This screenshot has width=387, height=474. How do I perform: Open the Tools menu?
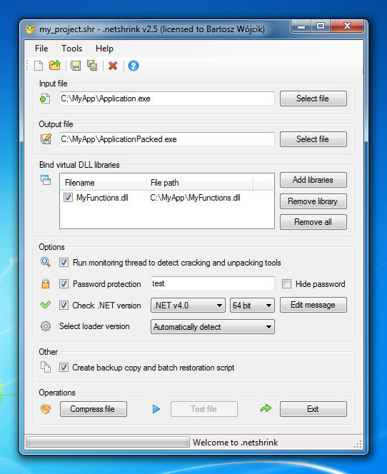point(71,49)
